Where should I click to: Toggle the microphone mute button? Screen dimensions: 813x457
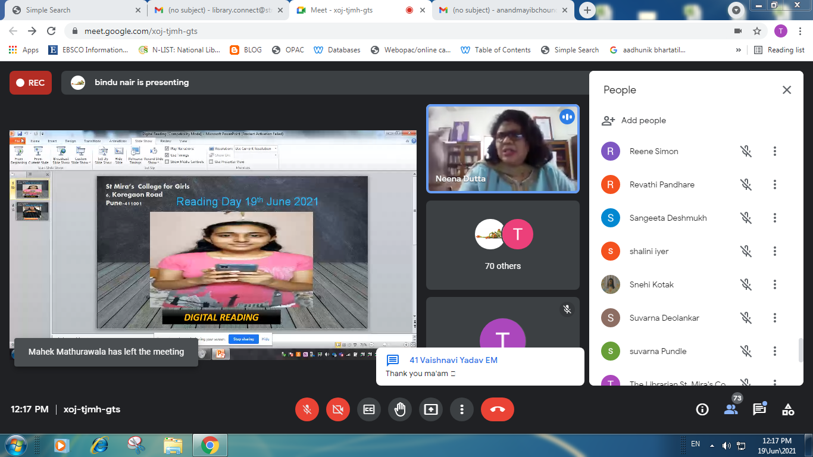tap(307, 409)
